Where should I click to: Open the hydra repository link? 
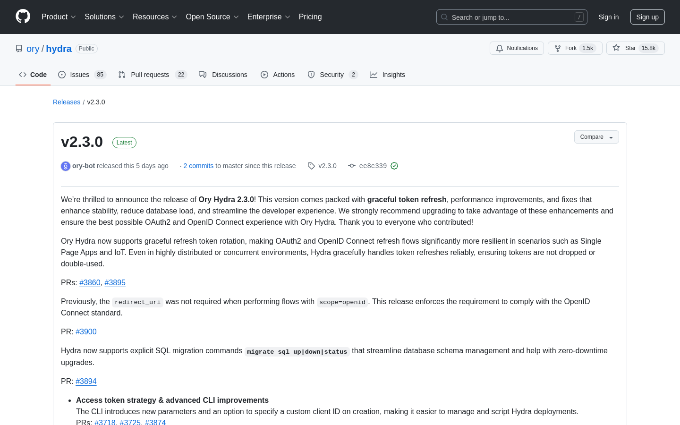coord(59,49)
